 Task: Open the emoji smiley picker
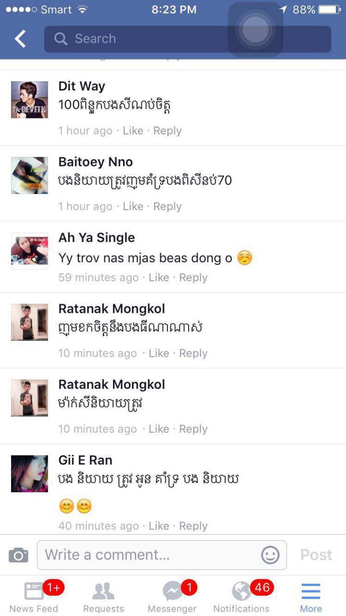pos(270,555)
